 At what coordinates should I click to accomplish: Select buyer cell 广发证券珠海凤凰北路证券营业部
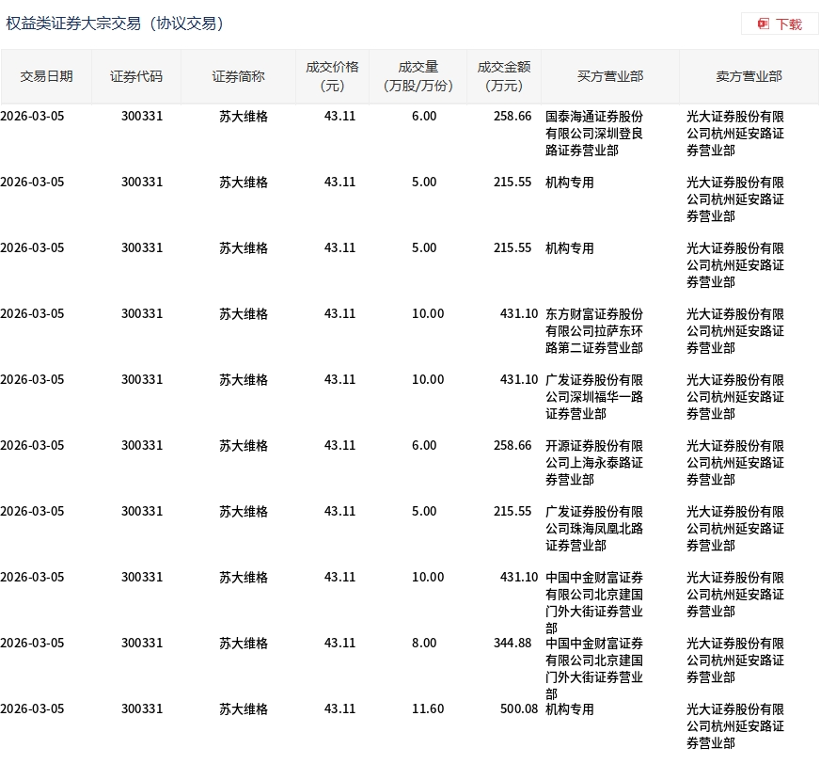point(594,529)
